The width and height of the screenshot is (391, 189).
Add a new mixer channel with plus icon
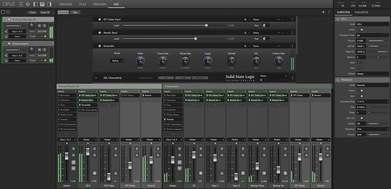323,12
